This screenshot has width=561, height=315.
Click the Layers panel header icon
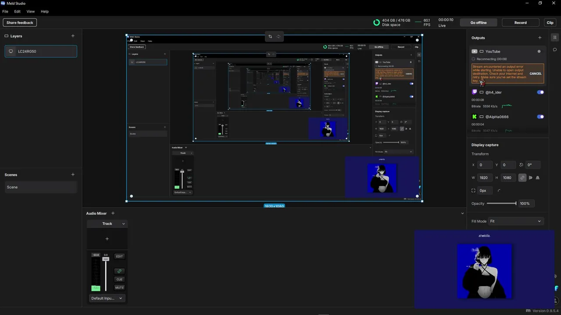click(x=7, y=36)
